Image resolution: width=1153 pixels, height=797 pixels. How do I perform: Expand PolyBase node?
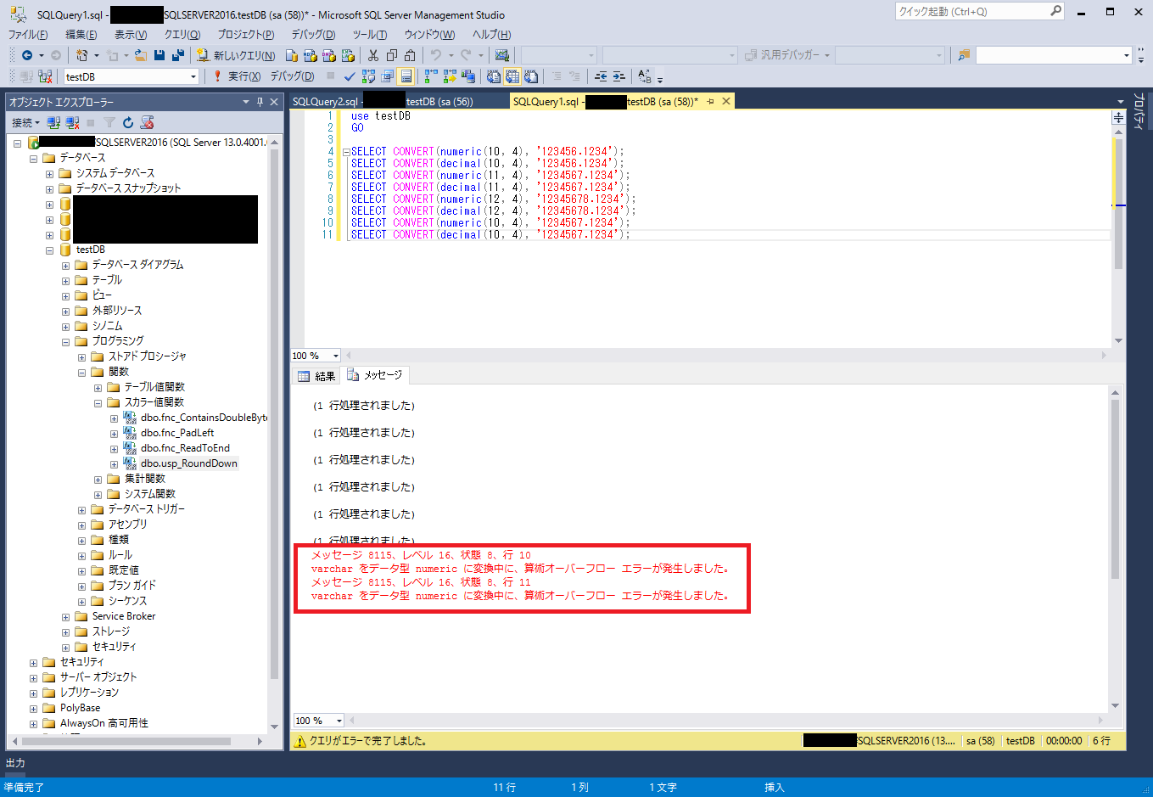point(33,709)
